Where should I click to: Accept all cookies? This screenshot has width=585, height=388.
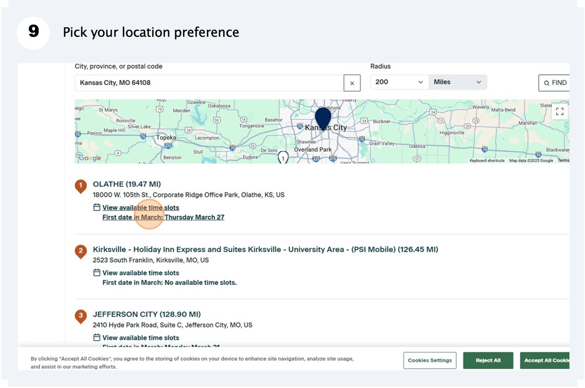(x=545, y=360)
